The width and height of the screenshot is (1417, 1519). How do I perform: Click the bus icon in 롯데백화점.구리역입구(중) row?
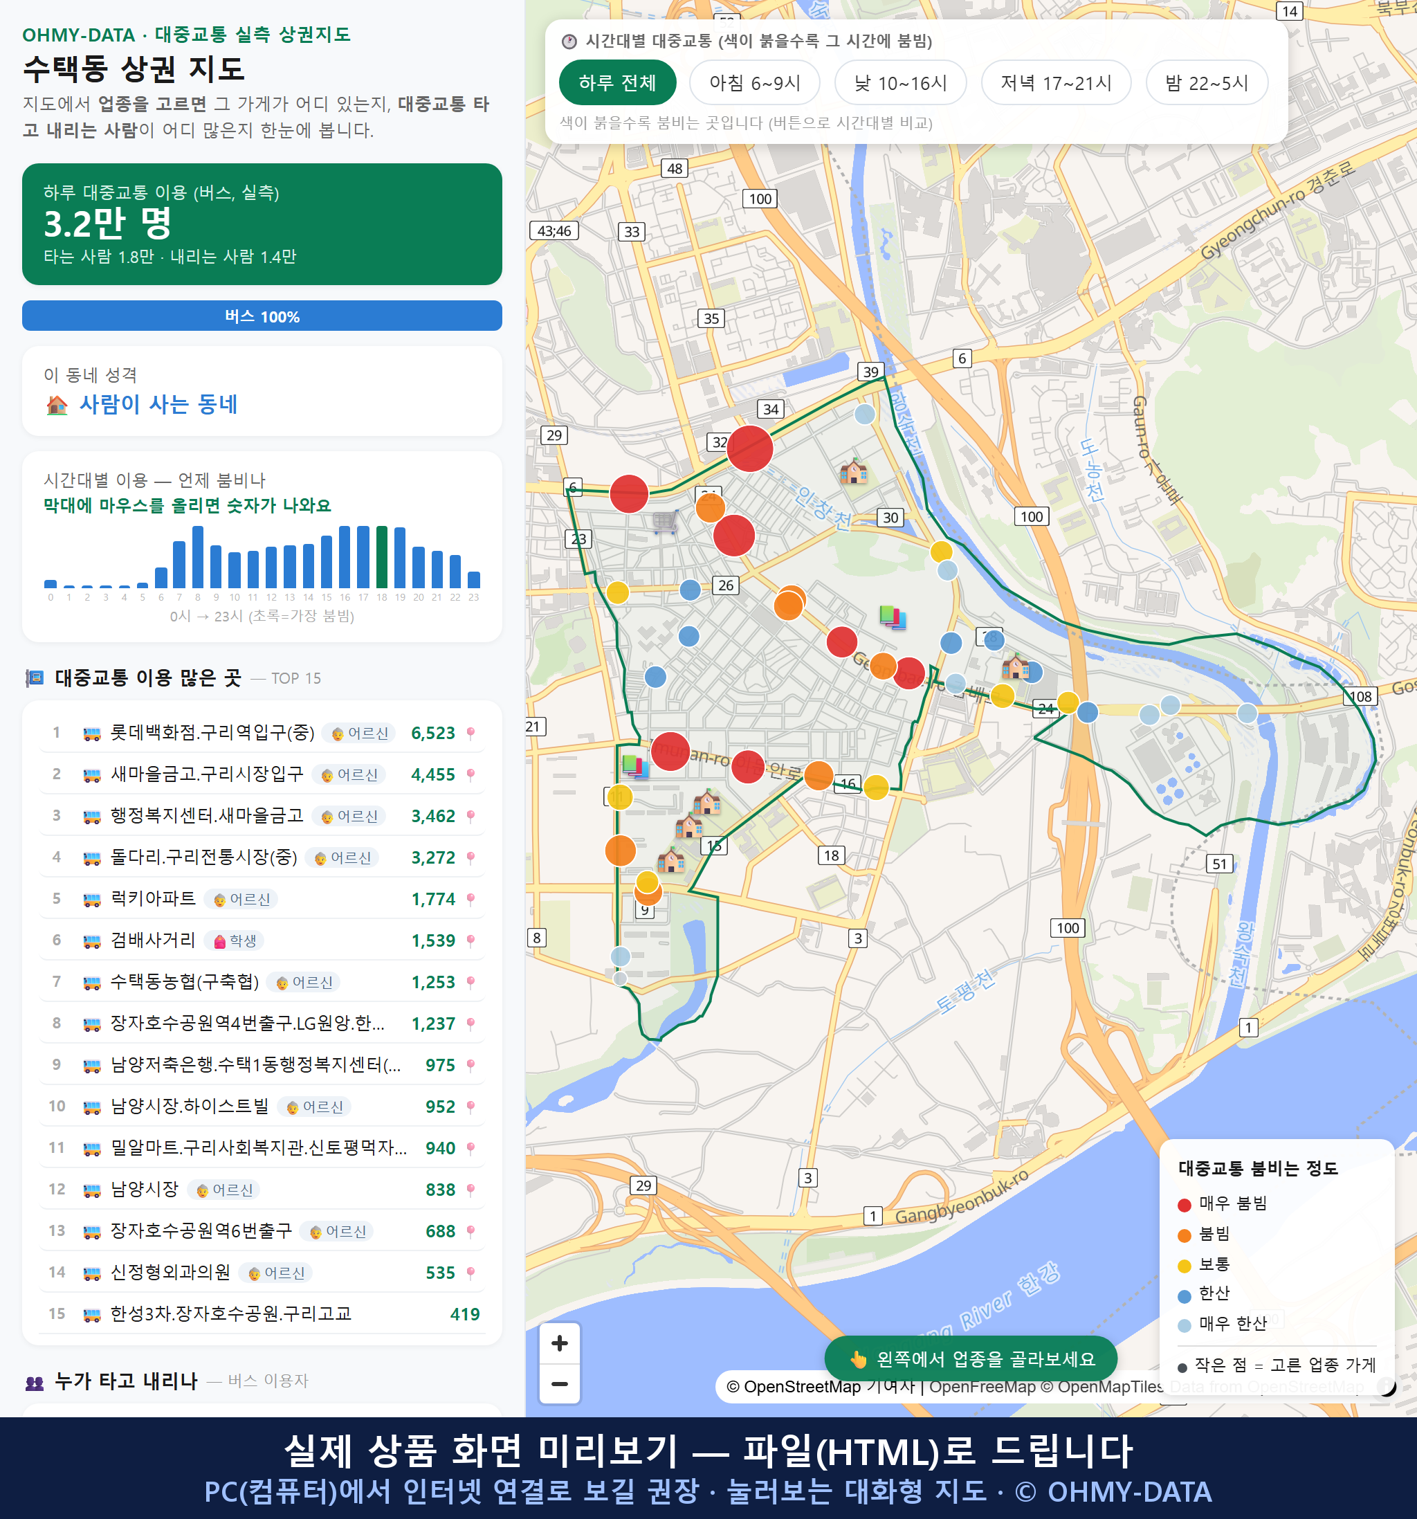(91, 734)
